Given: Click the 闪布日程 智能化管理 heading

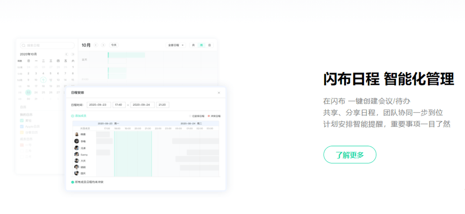Looking at the screenshot, I should [x=389, y=79].
